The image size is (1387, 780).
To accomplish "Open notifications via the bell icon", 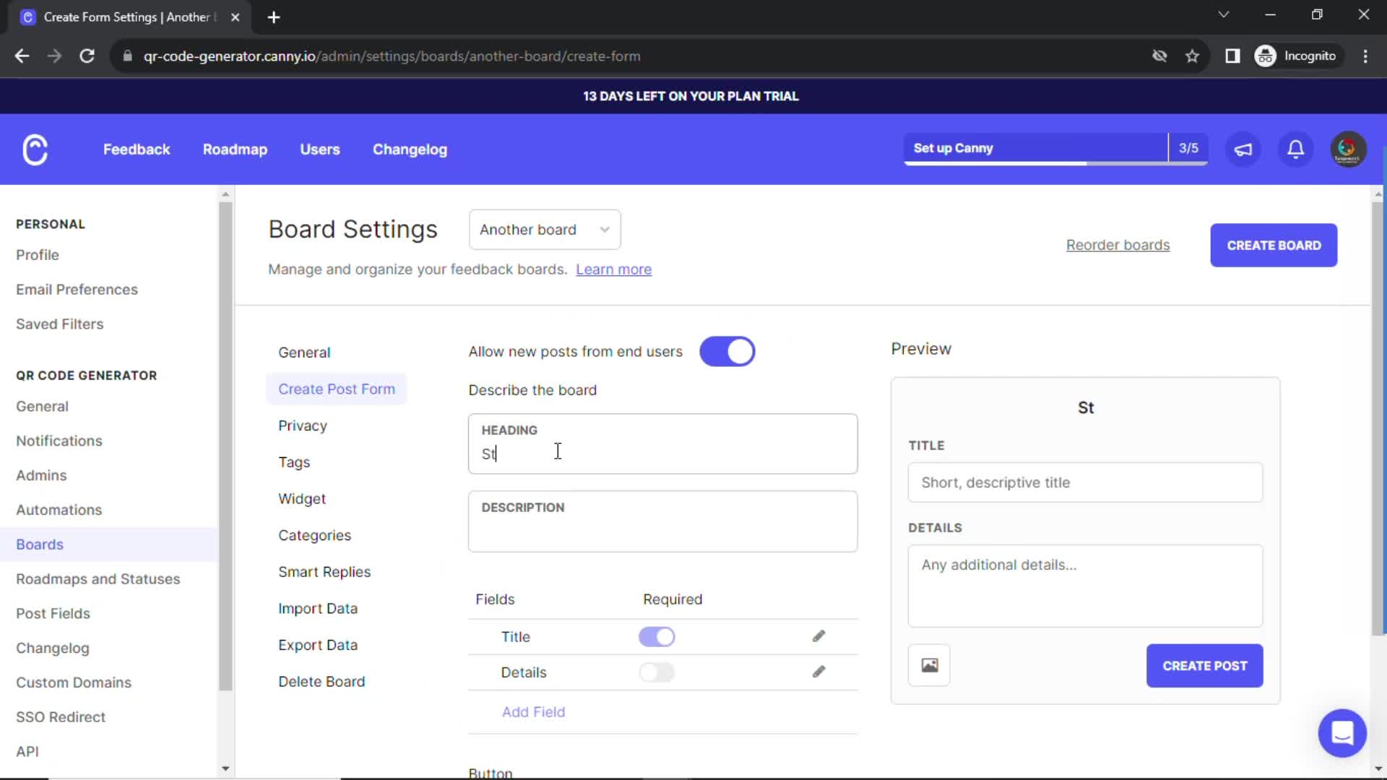I will tap(1295, 149).
